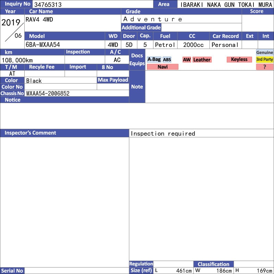Click the 3rd Party yellow badge

265,60
